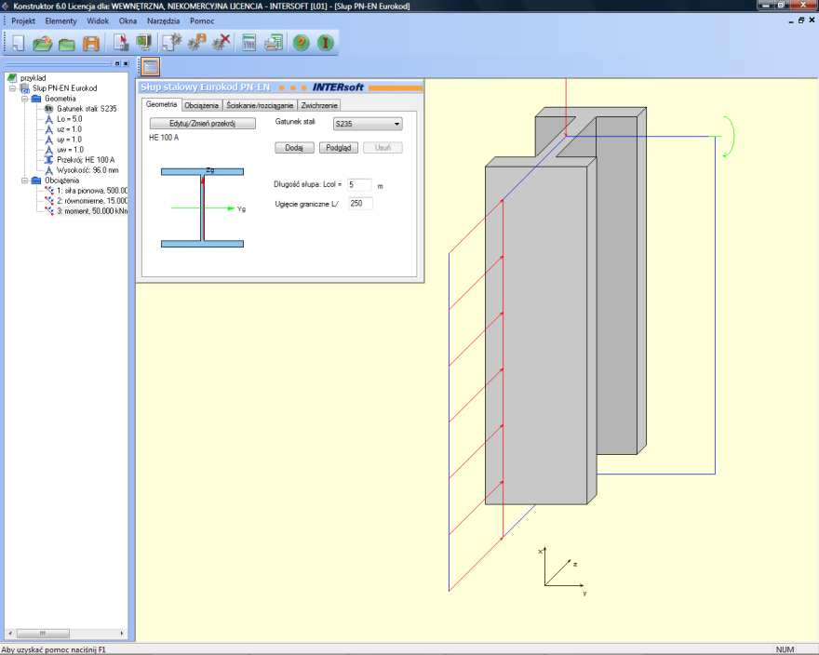Click the delete element icon with red X
Screen dimensions: 819x655
(x=222, y=42)
